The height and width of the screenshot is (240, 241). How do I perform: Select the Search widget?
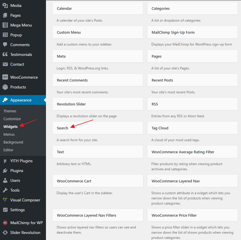98,128
